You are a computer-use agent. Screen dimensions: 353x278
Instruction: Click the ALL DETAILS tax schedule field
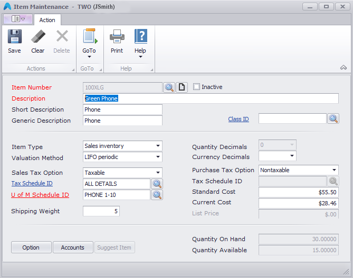pyautogui.click(x=117, y=184)
